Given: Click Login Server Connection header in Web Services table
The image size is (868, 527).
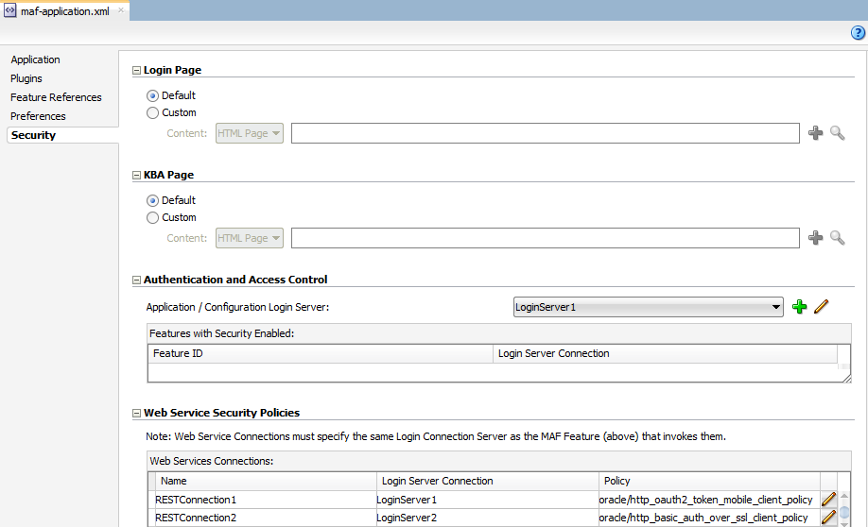Looking at the screenshot, I should click(487, 481).
